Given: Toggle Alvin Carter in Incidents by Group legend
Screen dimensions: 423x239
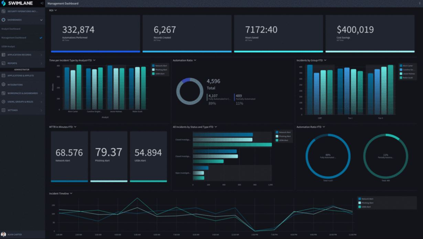Looking at the screenshot, I should click(x=406, y=65).
